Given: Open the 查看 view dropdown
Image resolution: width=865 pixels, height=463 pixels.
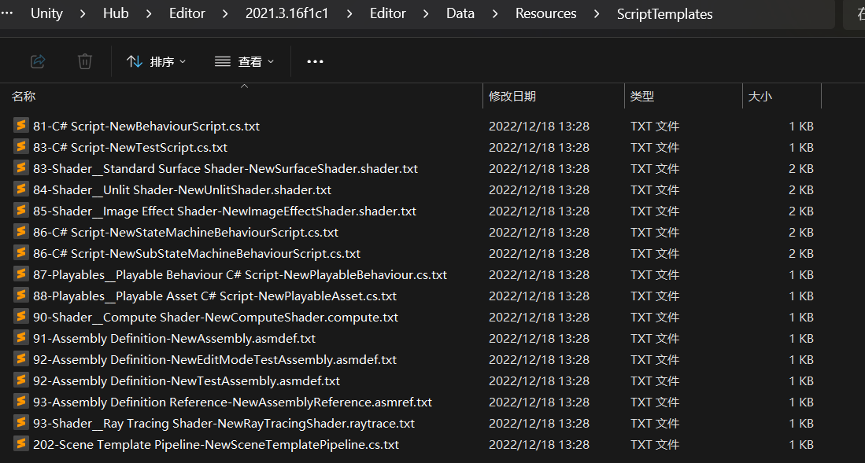Looking at the screenshot, I should coord(244,62).
